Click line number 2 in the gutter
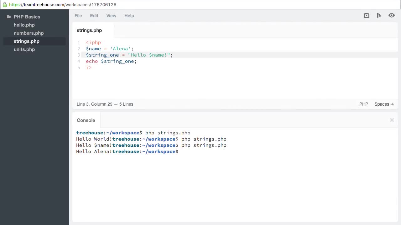Image resolution: width=401 pixels, height=225 pixels. tap(79, 49)
